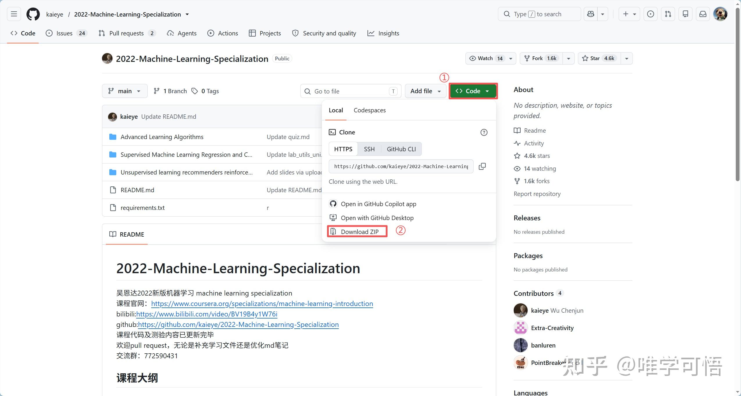Click the HTTPS clone URL text field
This screenshot has height=396, width=741.
point(401,166)
